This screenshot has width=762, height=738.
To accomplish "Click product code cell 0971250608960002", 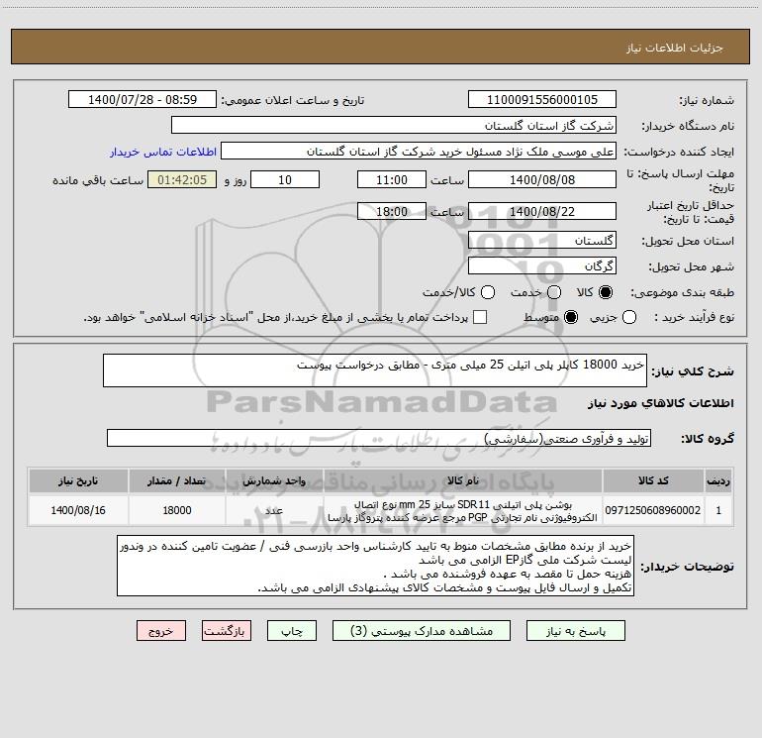I will [x=653, y=510].
